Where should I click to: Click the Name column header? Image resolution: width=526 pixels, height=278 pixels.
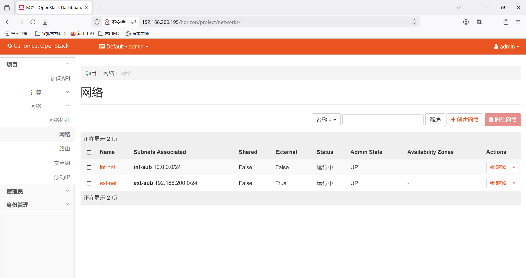click(x=107, y=152)
